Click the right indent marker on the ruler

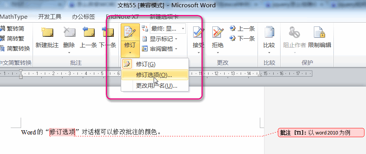(259, 75)
